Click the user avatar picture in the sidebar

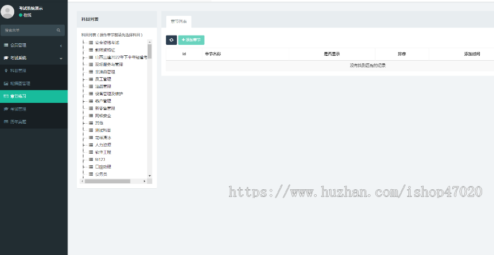[x=7, y=11]
